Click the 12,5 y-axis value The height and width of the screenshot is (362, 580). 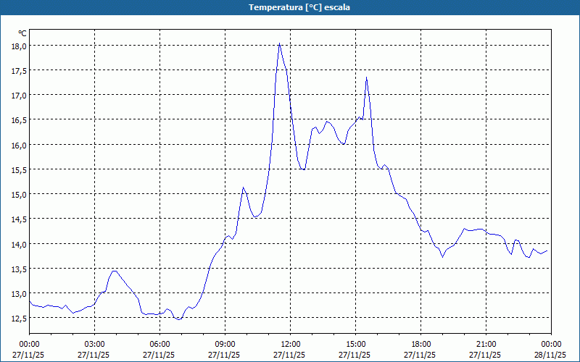[19, 319]
